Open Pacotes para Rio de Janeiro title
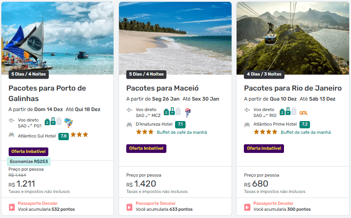The image size is (351, 218). [x=293, y=88]
